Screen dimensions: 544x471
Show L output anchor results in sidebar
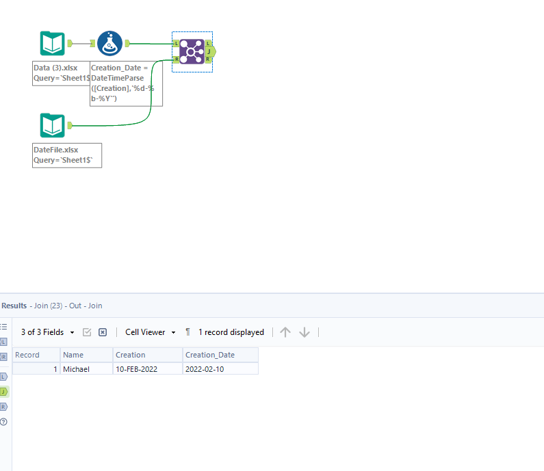click(3, 377)
